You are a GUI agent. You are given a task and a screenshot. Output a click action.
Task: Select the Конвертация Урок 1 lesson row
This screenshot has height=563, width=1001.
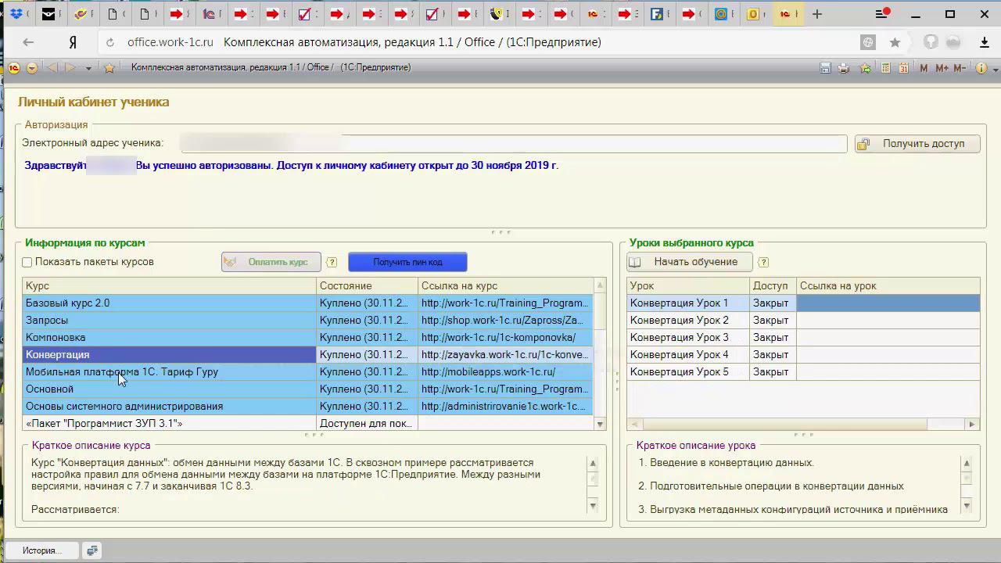[803, 303]
